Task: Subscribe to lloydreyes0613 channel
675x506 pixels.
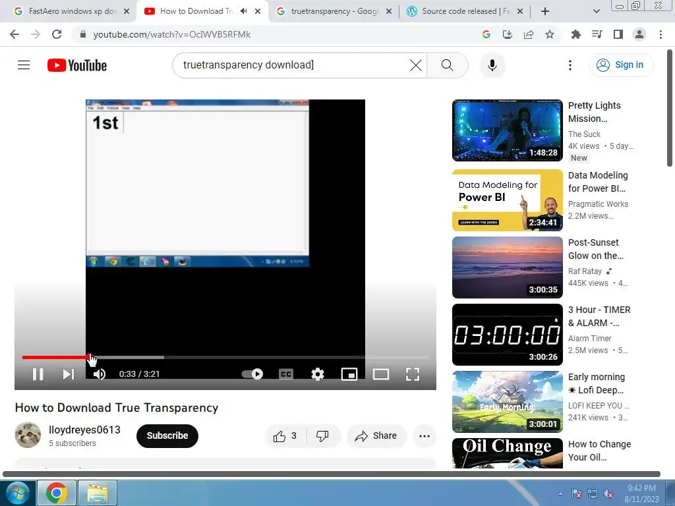Action: [167, 436]
